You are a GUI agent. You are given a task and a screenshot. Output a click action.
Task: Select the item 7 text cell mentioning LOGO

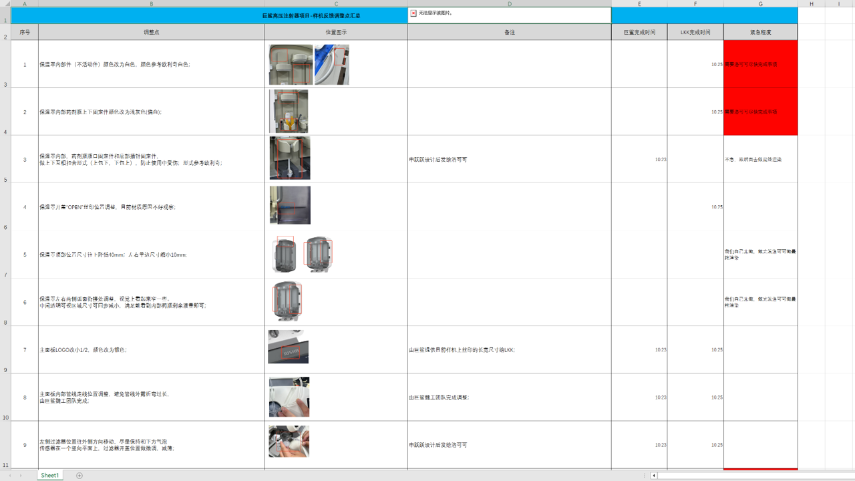[x=151, y=349]
